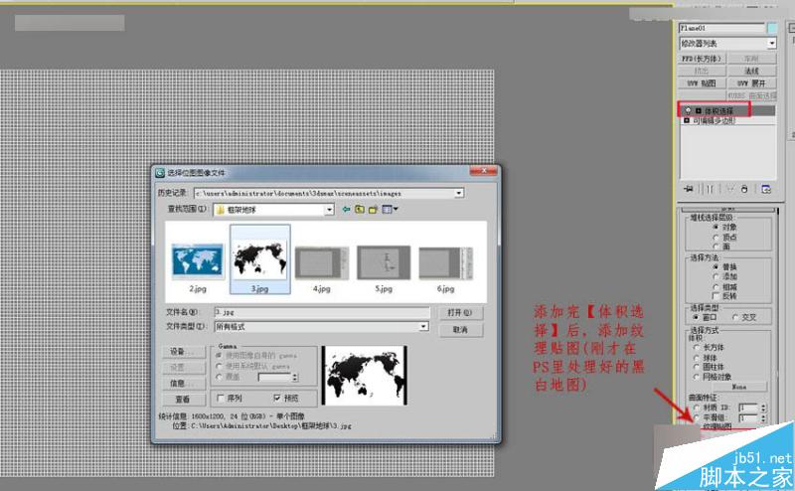Click the 打开 (Open) button
Screen dimensions: 795x491
click(459, 312)
